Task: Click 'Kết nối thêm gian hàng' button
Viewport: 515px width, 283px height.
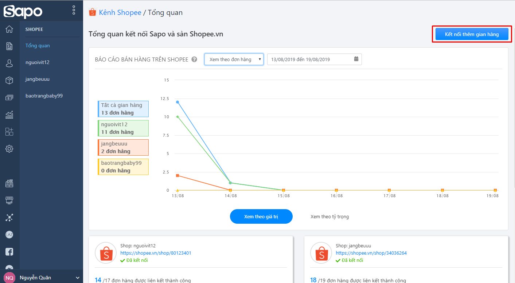Action: pos(472,34)
